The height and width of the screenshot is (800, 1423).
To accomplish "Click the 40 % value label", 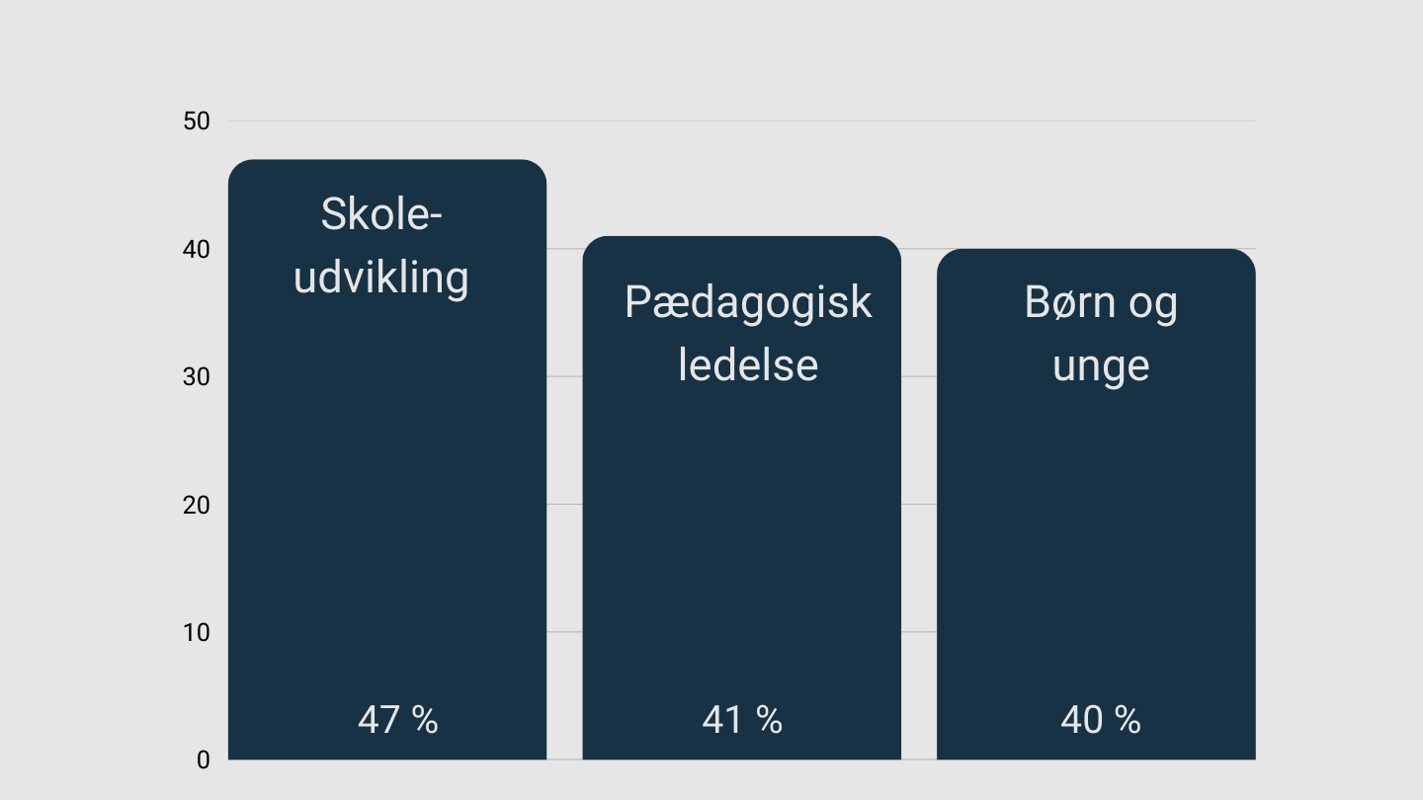I will tap(1100, 720).
